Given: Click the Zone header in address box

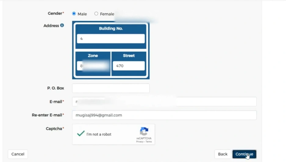Looking at the screenshot, I should [93, 56].
